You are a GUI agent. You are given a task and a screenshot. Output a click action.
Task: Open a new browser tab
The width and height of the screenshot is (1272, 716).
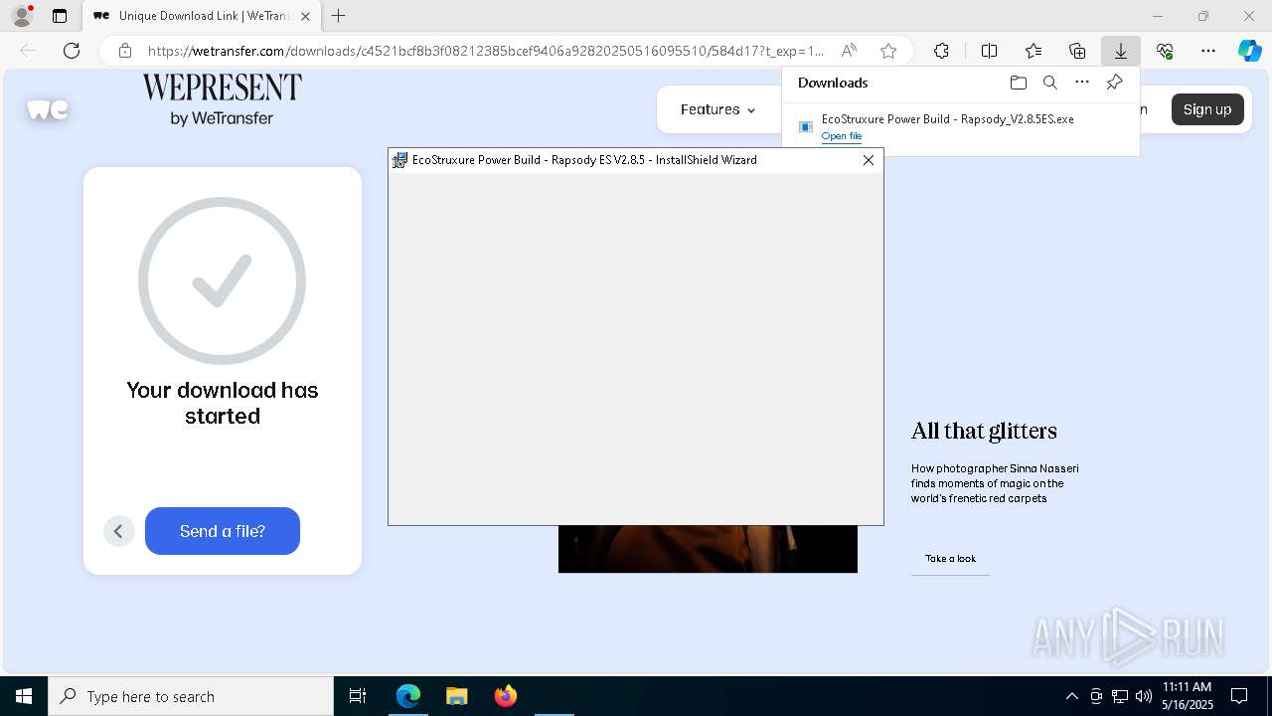338,16
